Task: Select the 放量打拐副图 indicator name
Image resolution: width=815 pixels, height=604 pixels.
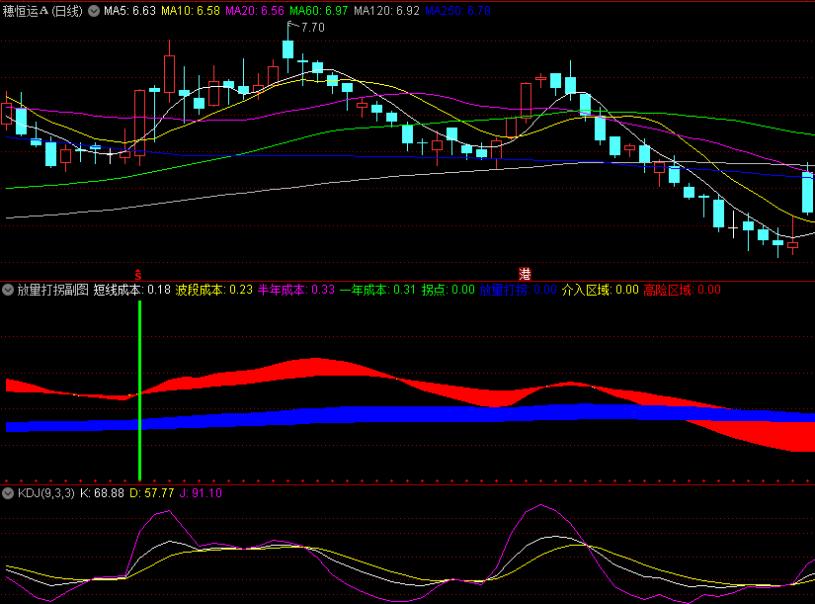Action: tap(53, 290)
